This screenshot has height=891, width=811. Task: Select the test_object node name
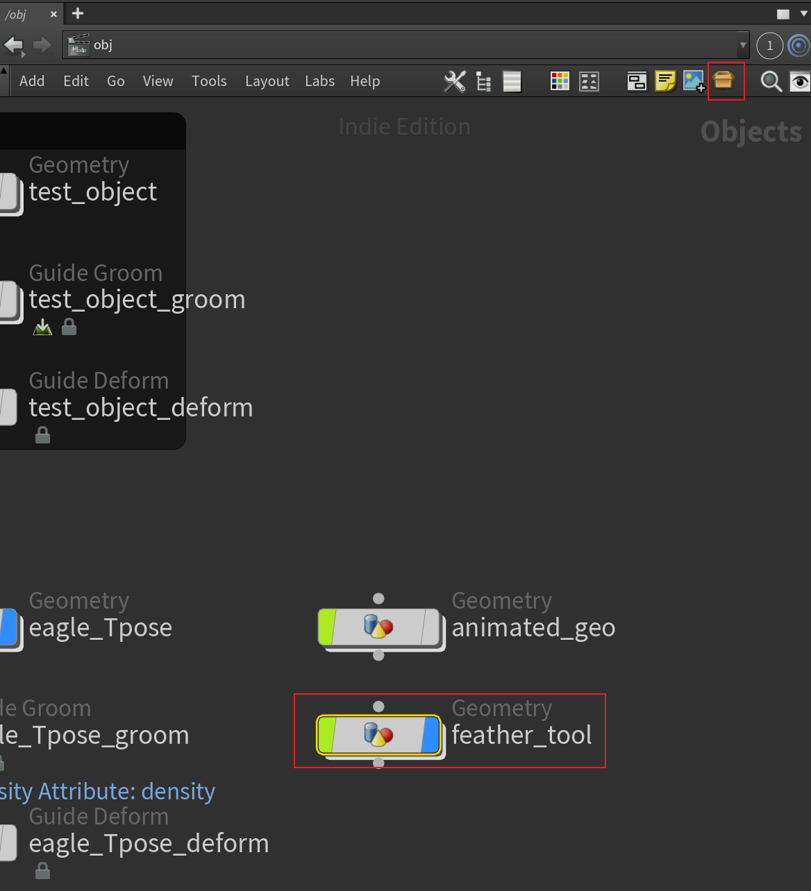(x=93, y=192)
